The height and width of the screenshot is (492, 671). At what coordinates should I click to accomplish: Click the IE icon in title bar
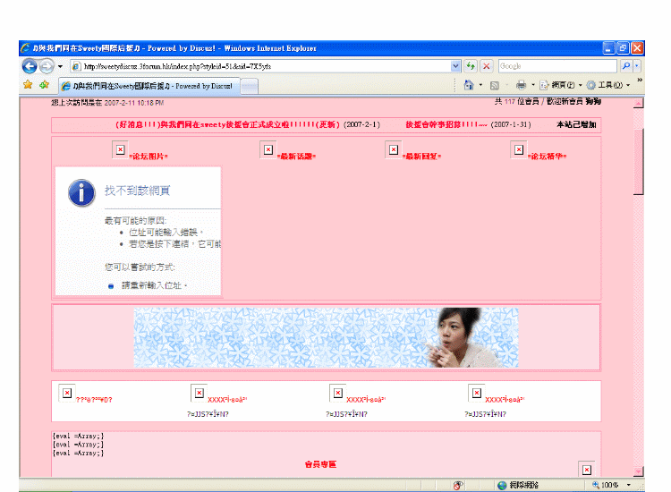[x=26, y=48]
